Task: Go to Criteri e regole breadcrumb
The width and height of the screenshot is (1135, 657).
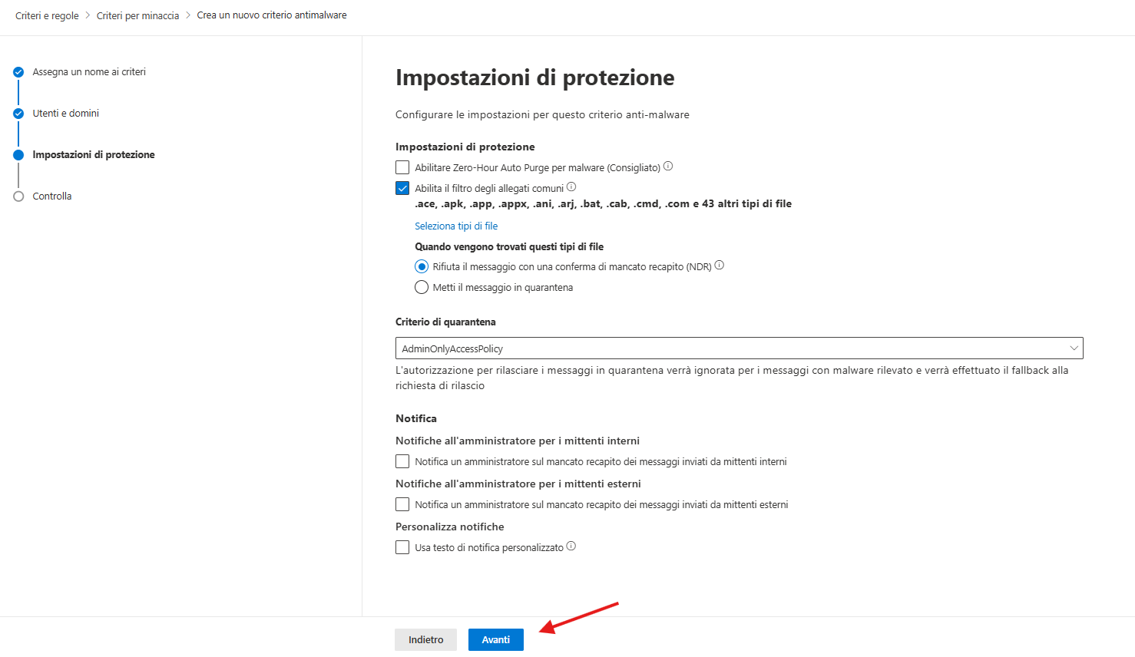Action: pyautogui.click(x=47, y=15)
